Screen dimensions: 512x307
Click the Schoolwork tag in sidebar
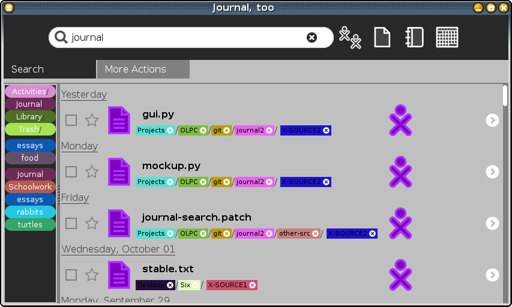pyautogui.click(x=30, y=186)
